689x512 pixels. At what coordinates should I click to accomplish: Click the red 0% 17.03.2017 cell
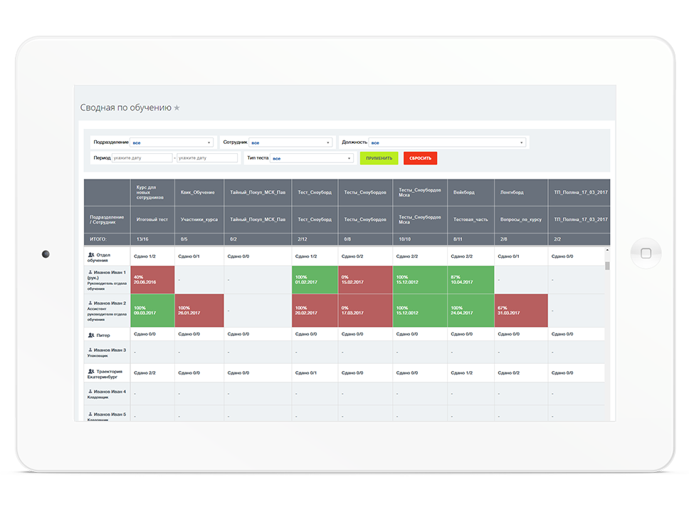coord(365,310)
